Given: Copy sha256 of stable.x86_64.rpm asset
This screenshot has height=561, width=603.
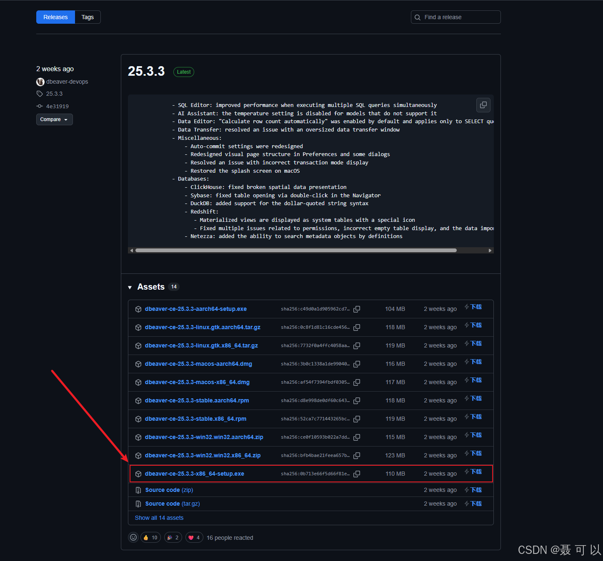Looking at the screenshot, I should coord(357,419).
